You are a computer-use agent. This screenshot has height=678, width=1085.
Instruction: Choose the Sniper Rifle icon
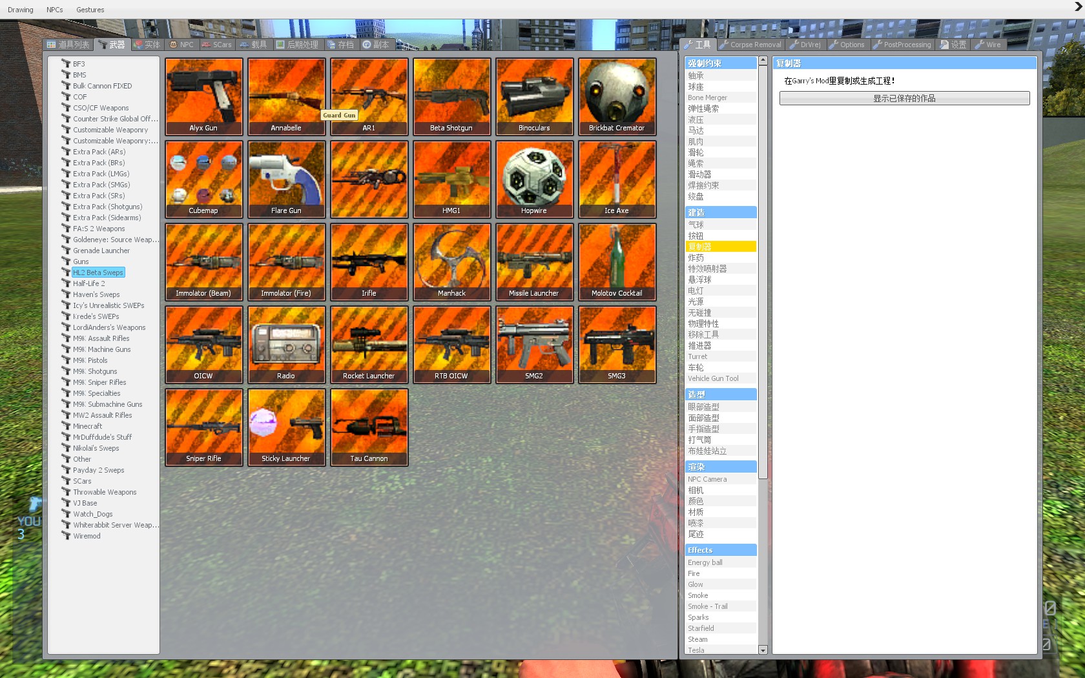pyautogui.click(x=203, y=427)
